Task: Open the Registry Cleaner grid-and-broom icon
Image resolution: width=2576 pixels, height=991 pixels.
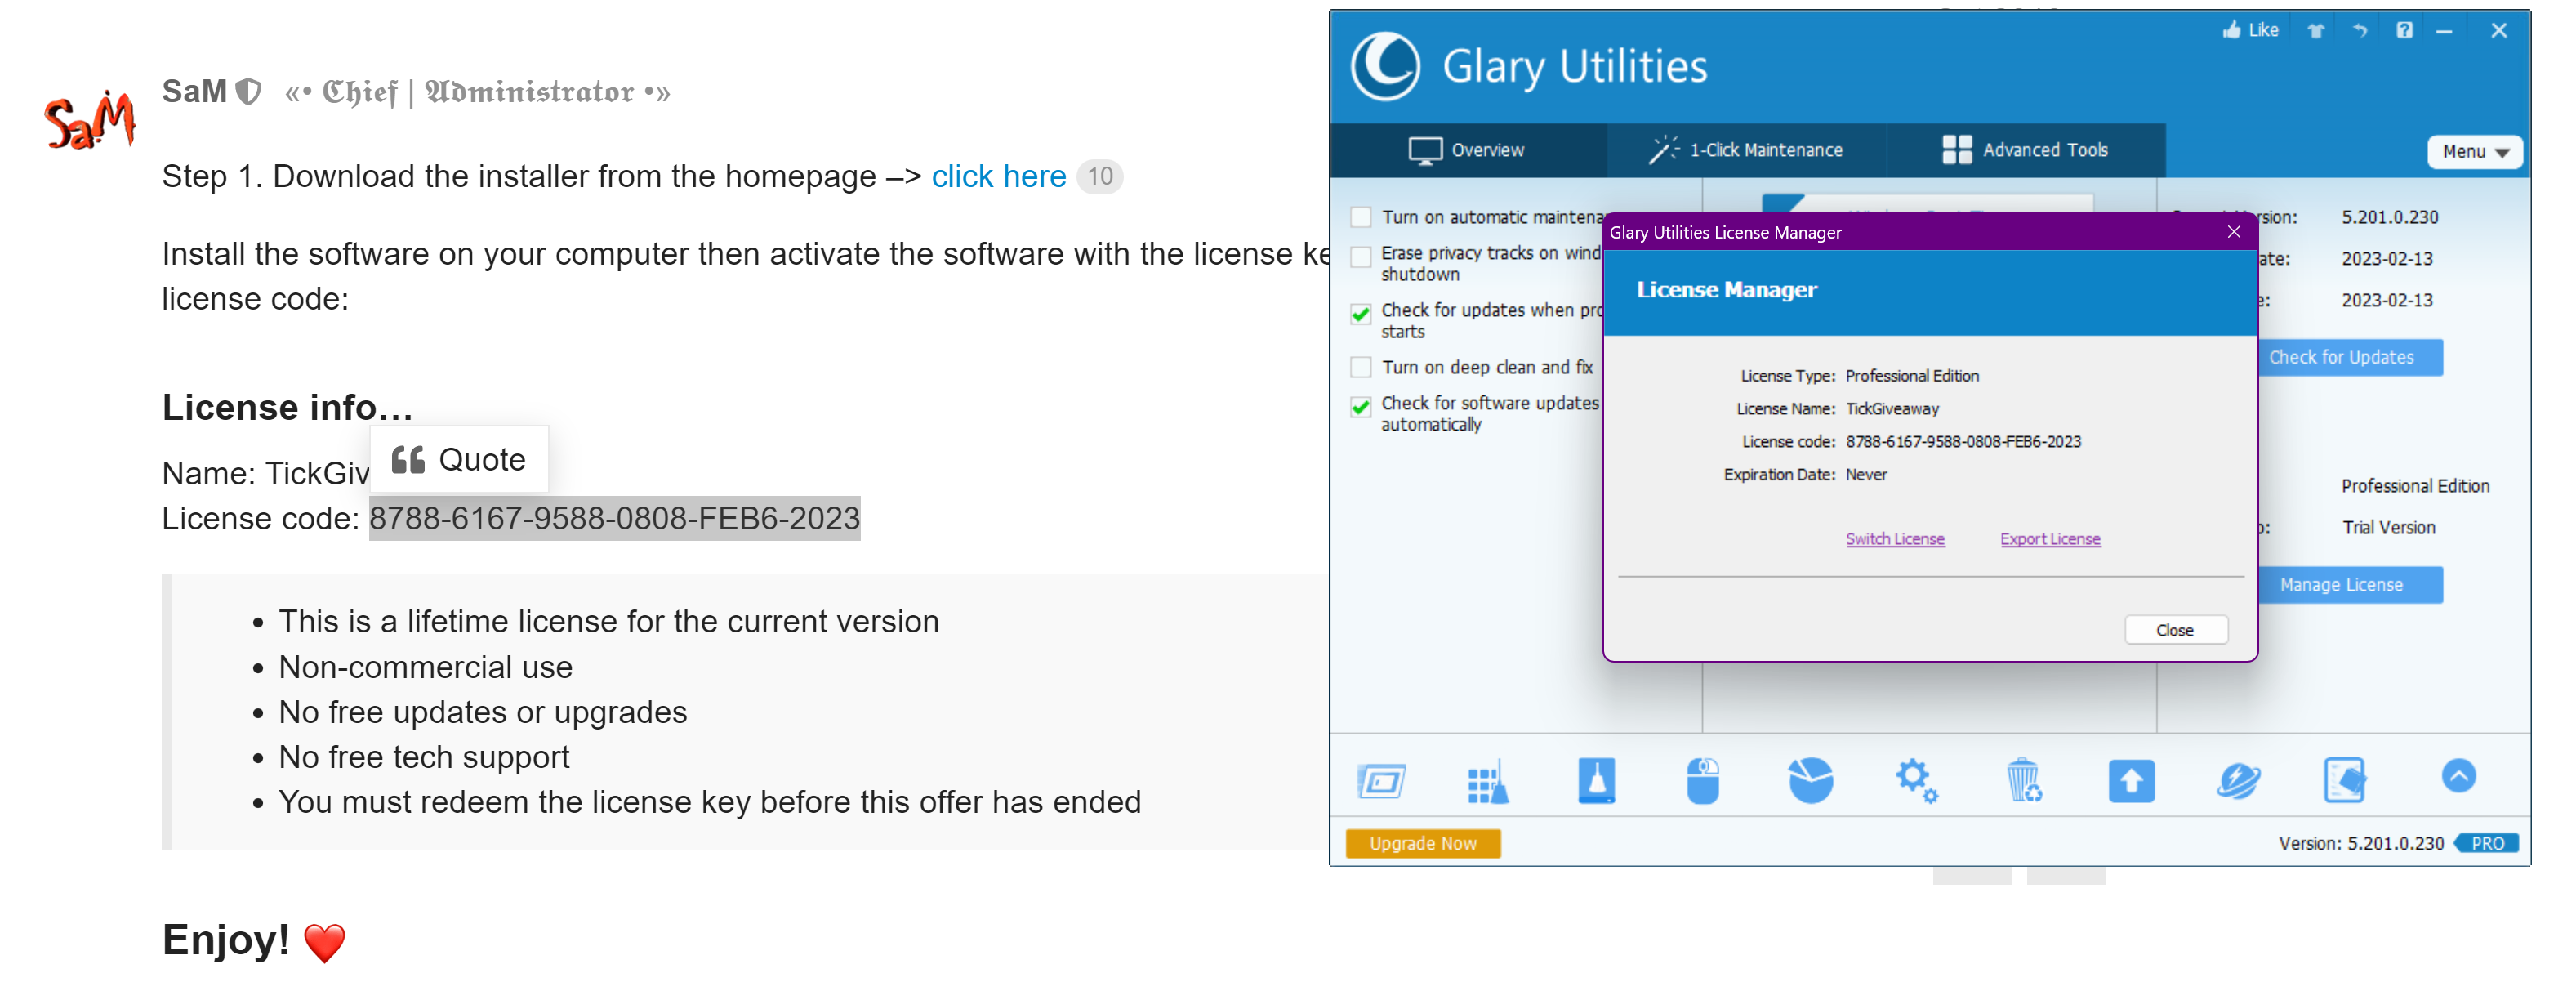Action: (x=1488, y=781)
